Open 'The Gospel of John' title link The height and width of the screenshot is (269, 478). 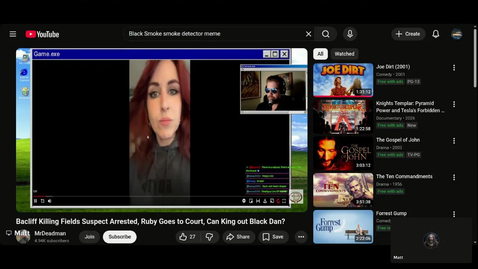pyautogui.click(x=398, y=140)
